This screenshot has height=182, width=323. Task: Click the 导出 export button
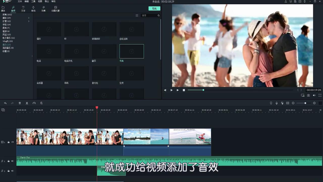[154, 8]
